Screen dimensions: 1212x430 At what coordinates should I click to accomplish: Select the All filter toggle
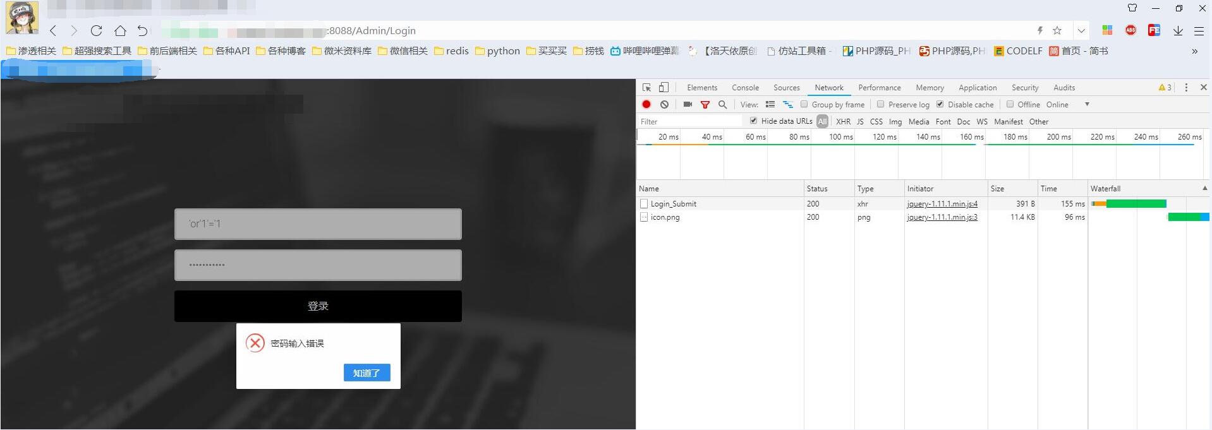coord(822,121)
